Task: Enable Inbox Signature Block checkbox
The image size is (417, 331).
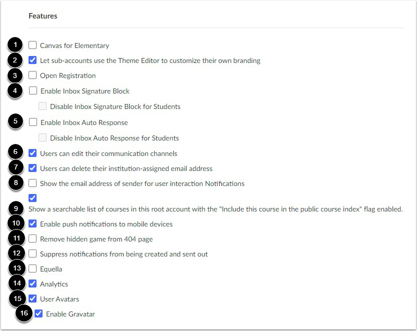Action: tap(33, 90)
